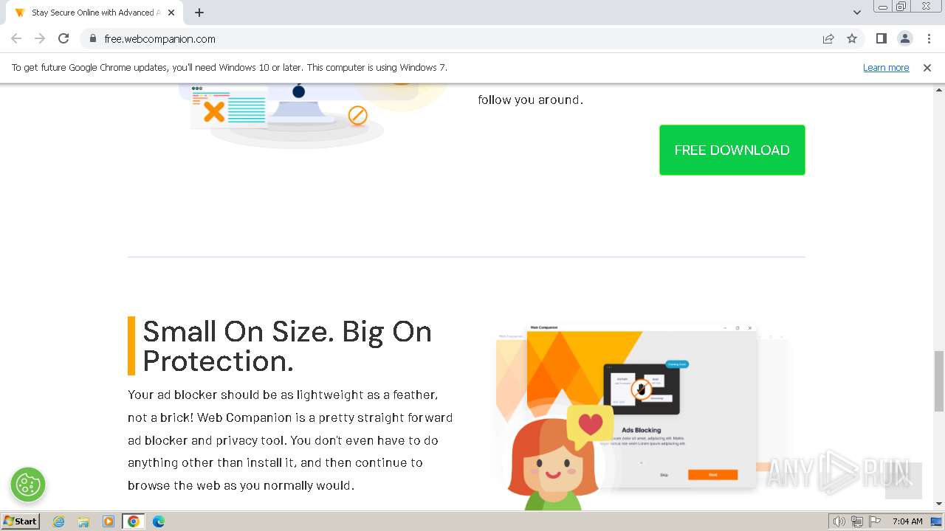The width and height of the screenshot is (945, 531).
Task: Open the Learn more link
Action: (x=886, y=67)
